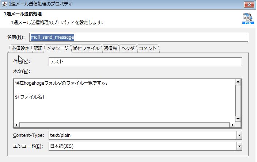Viewport: 257px width, 162px height.
Task: Show the コメント tab
Action: [x=148, y=49]
